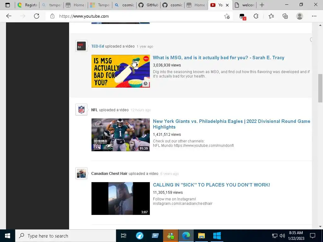This screenshot has width=323, height=242.
Task: Switch to the cosmic search tab
Action: pyautogui.click(x=124, y=5)
